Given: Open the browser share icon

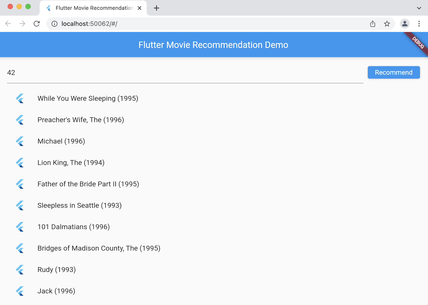Looking at the screenshot, I should [373, 24].
